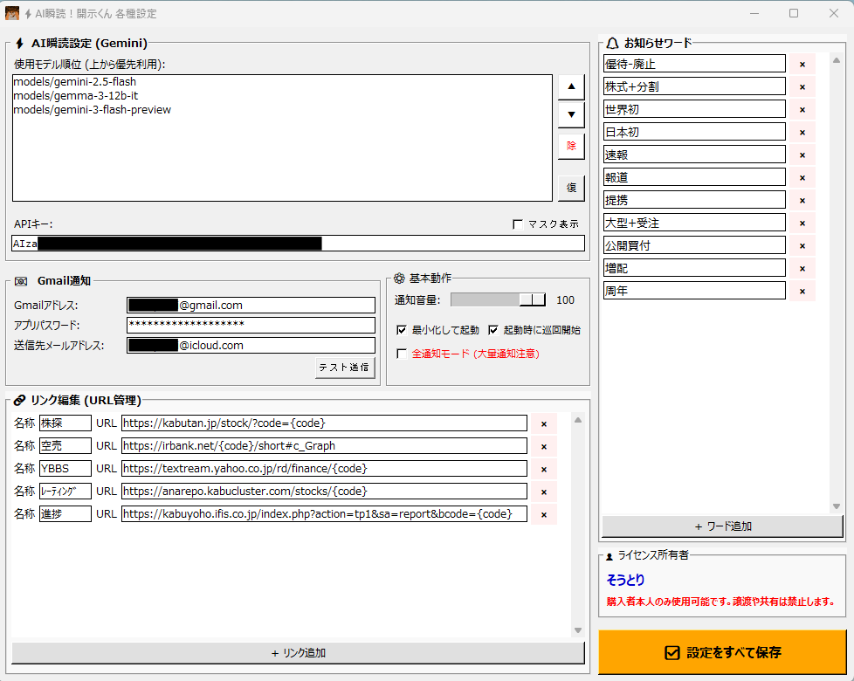Edit the 周年 word field
Viewport: 854px width, 681px height.
(694, 291)
